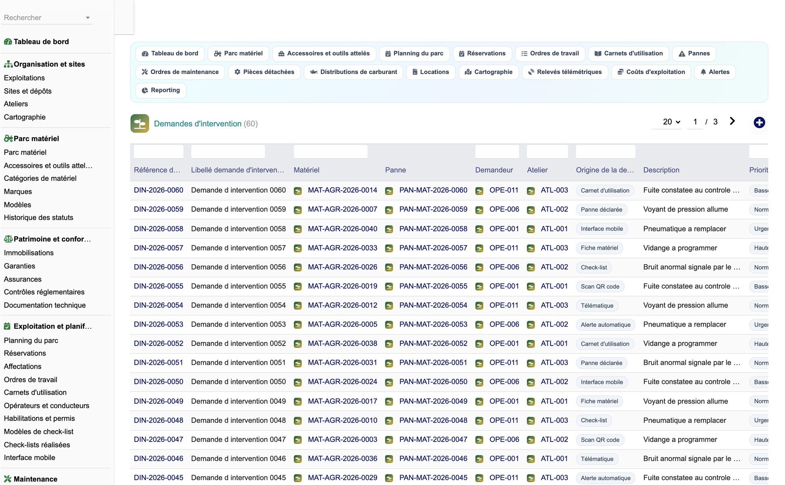Click 'Alerte automatique' origin tag in row 0053
Image resolution: width=785 pixels, height=485 pixels.
(605, 325)
